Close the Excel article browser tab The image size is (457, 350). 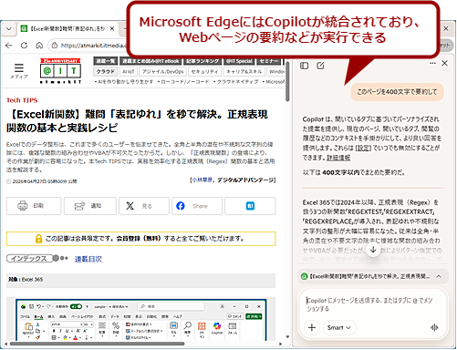click(112, 28)
